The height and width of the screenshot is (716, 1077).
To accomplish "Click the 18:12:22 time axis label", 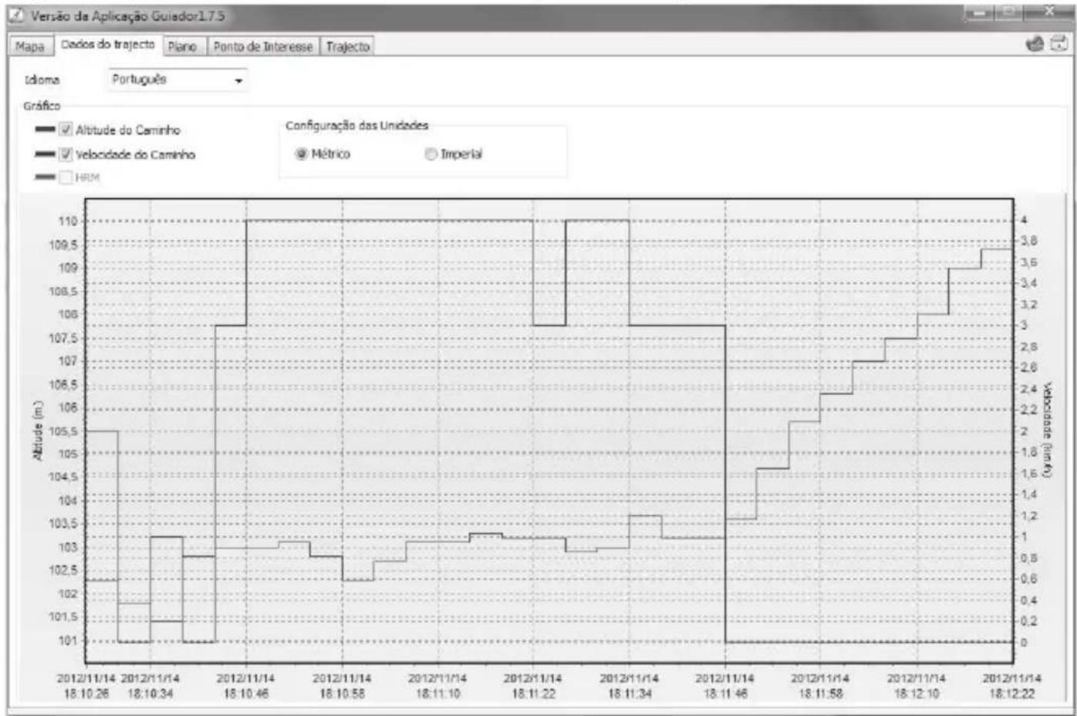I will 1011,686.
